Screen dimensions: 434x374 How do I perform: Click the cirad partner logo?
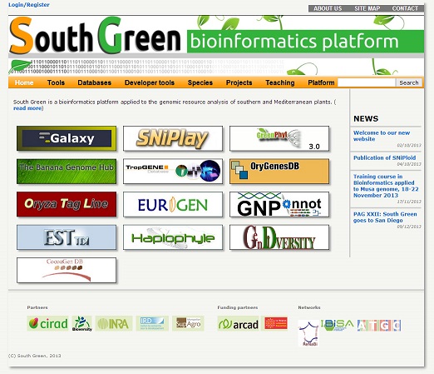48,323
